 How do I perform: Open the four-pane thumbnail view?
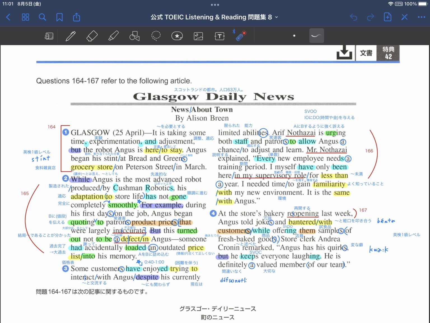pyautogui.click(x=25, y=17)
